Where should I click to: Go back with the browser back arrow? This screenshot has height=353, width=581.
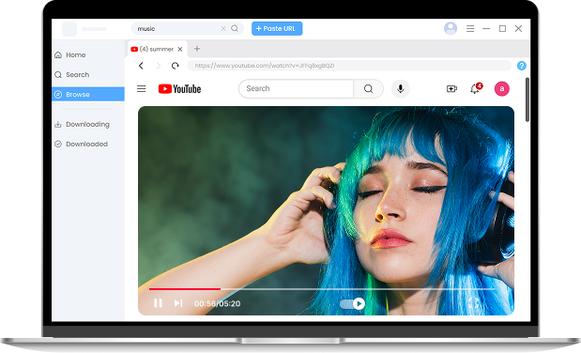[x=141, y=66]
